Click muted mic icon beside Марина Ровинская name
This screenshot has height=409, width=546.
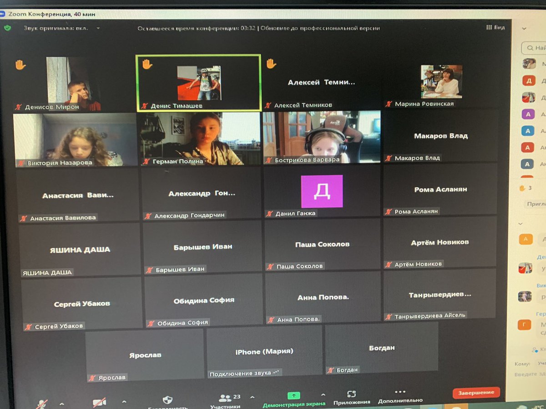coord(389,104)
